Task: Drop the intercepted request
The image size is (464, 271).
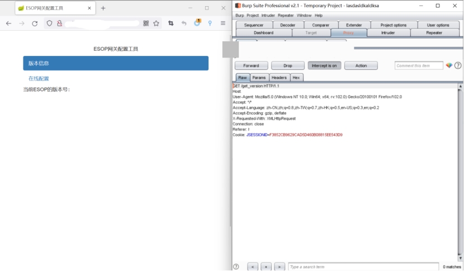Action: click(x=288, y=66)
